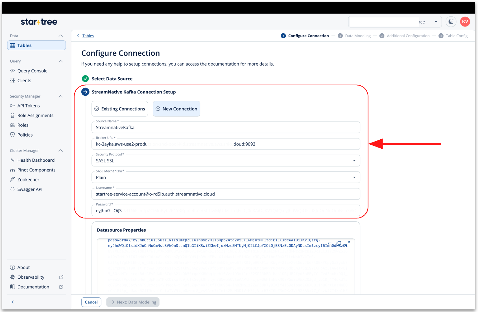The width and height of the screenshot is (478, 312).
Task: Format Datasource Properties using the indent icon
Action: click(x=329, y=243)
